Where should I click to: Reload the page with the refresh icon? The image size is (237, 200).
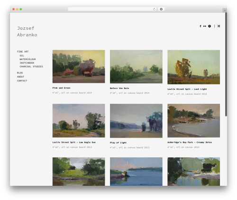tap(154, 9)
